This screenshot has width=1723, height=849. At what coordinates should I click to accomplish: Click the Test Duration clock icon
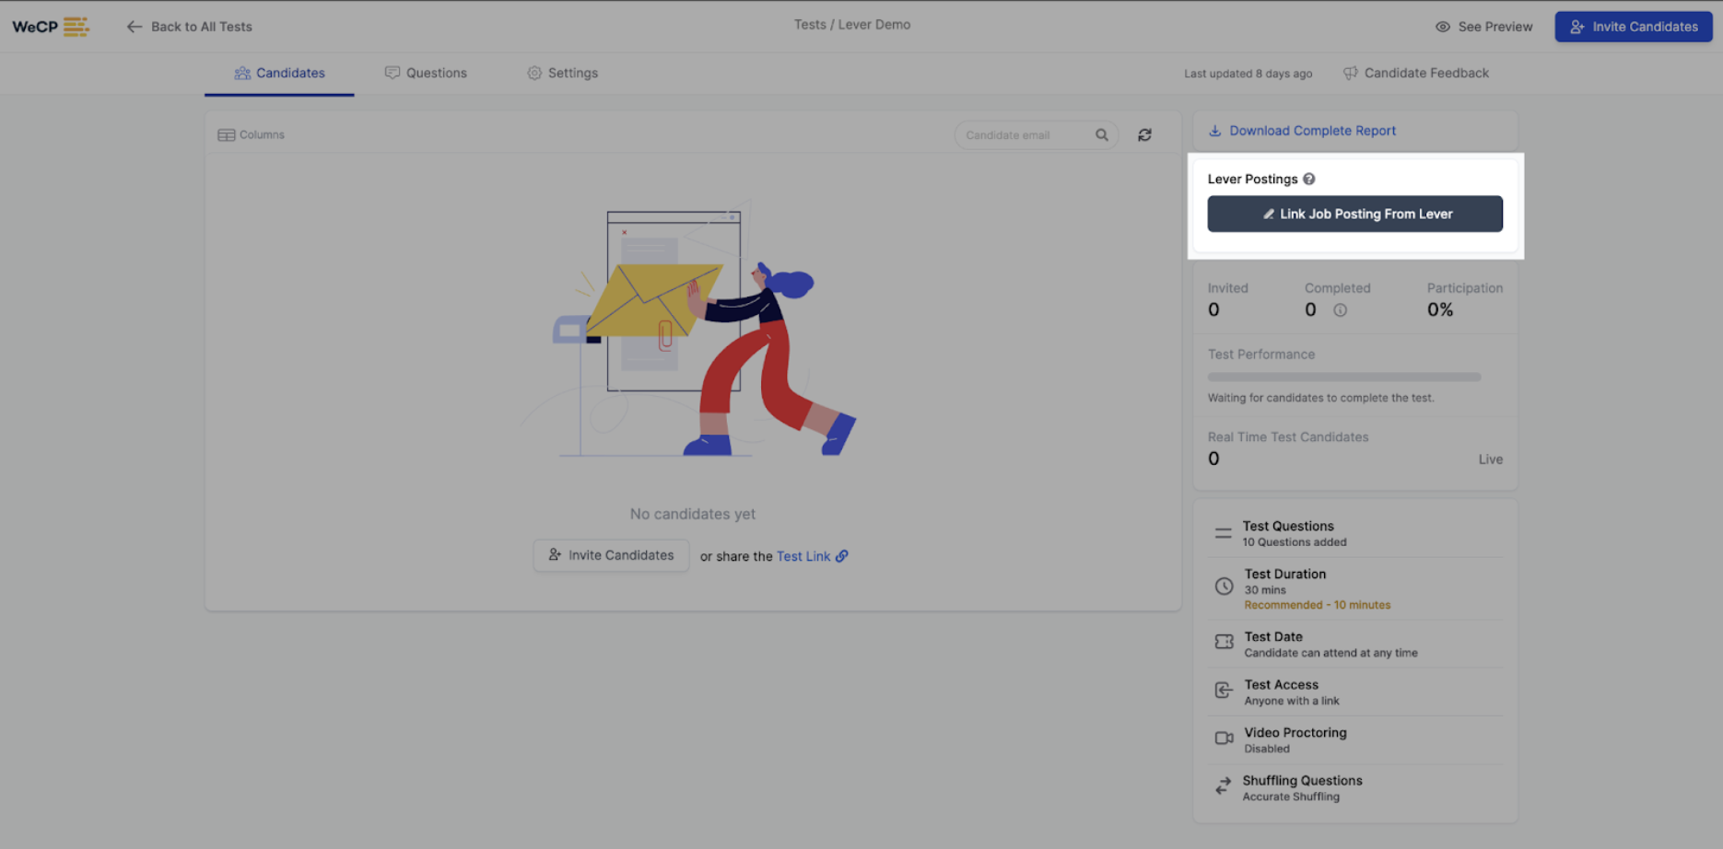point(1224,587)
